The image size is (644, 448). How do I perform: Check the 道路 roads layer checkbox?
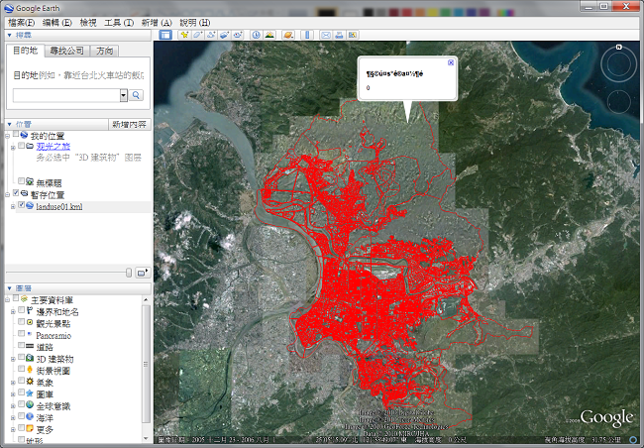21,347
